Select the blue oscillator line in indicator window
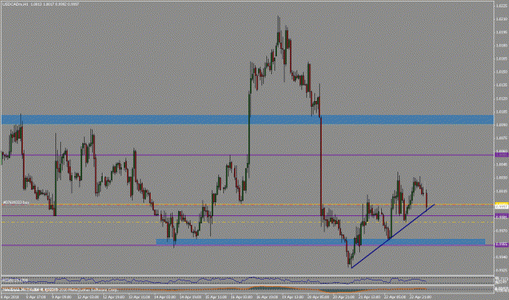 coord(214,280)
